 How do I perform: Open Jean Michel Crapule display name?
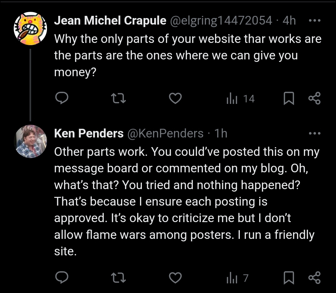pos(110,21)
